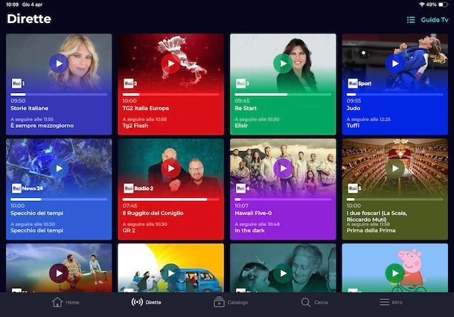Click the Dirette page heading
The image size is (454, 317).
29,19
